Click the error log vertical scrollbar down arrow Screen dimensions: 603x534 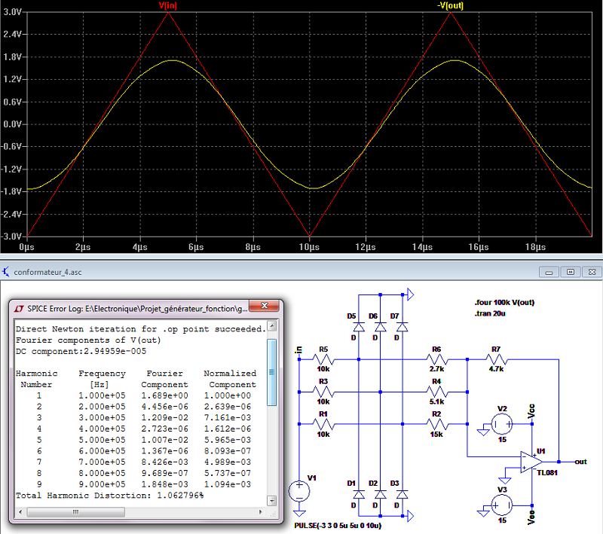pos(272,501)
